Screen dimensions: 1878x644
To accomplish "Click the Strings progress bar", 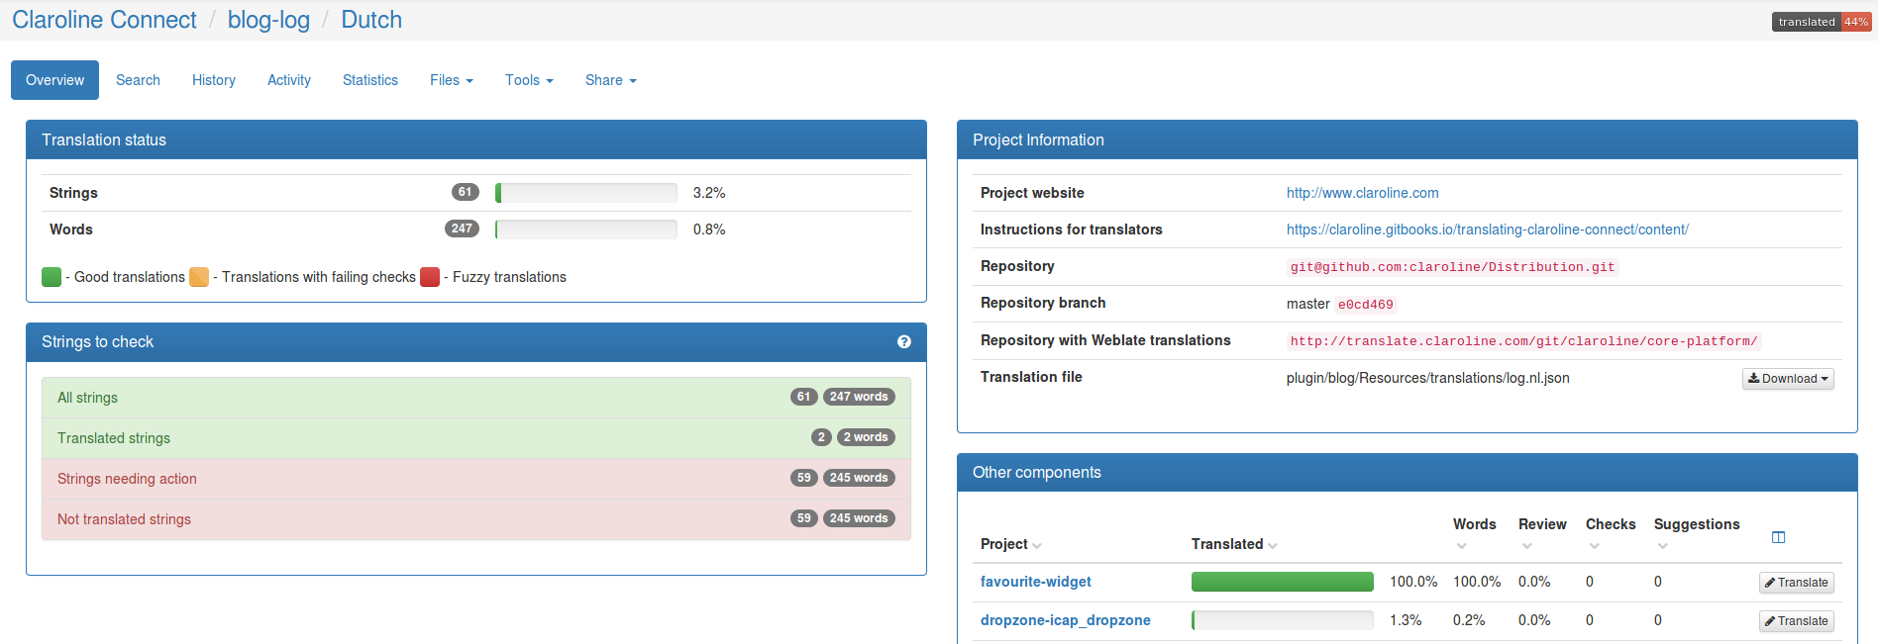I will (x=586, y=193).
